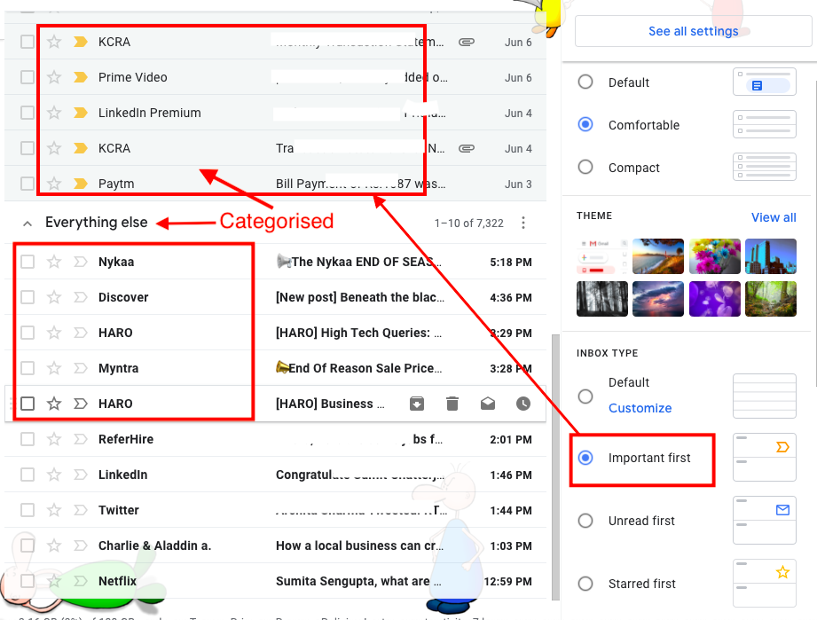The height and width of the screenshot is (620, 817).
Task: Mark HARO Business email as read
Action: coord(488,404)
